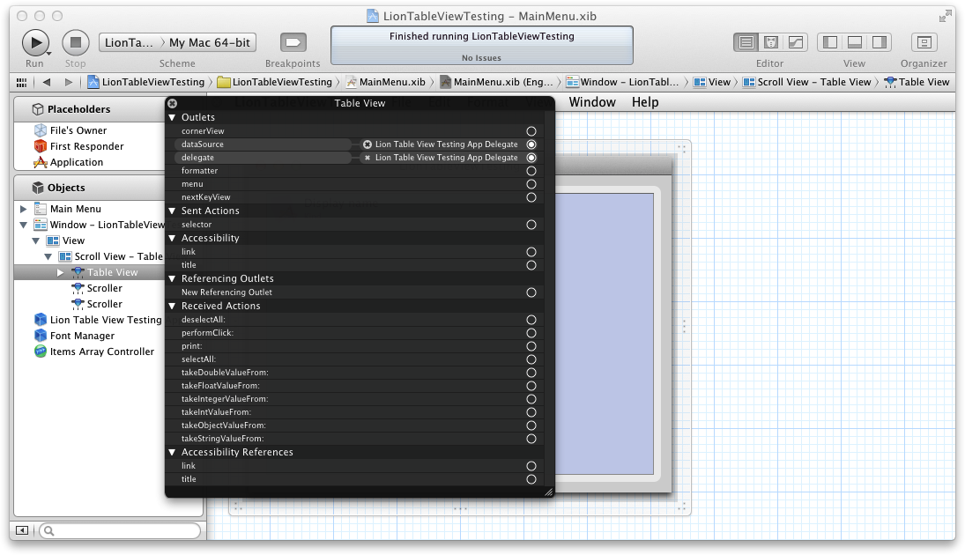965x555 pixels.
Task: Click LionTableViewTesting folder breadcrumb
Action: pos(275,82)
